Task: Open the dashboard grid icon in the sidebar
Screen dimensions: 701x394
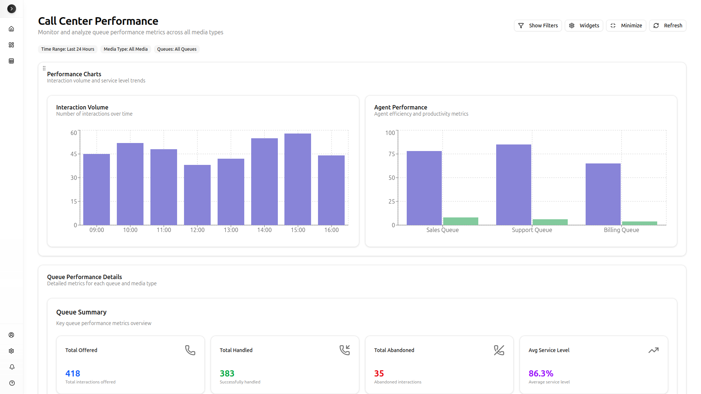Action: pyautogui.click(x=11, y=45)
